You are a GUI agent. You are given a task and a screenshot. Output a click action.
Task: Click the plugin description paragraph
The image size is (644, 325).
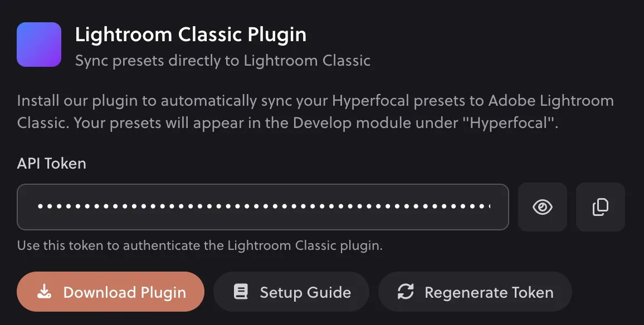point(315,112)
